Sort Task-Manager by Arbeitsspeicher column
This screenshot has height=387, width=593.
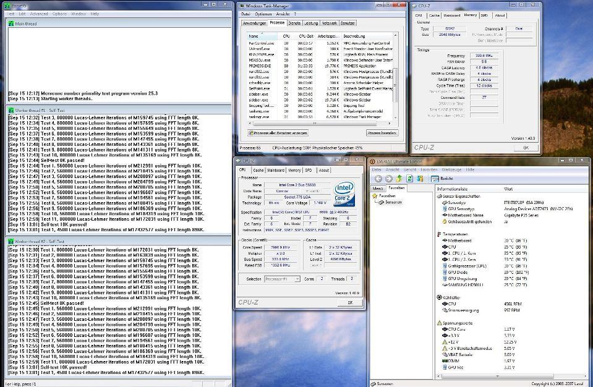328,36
